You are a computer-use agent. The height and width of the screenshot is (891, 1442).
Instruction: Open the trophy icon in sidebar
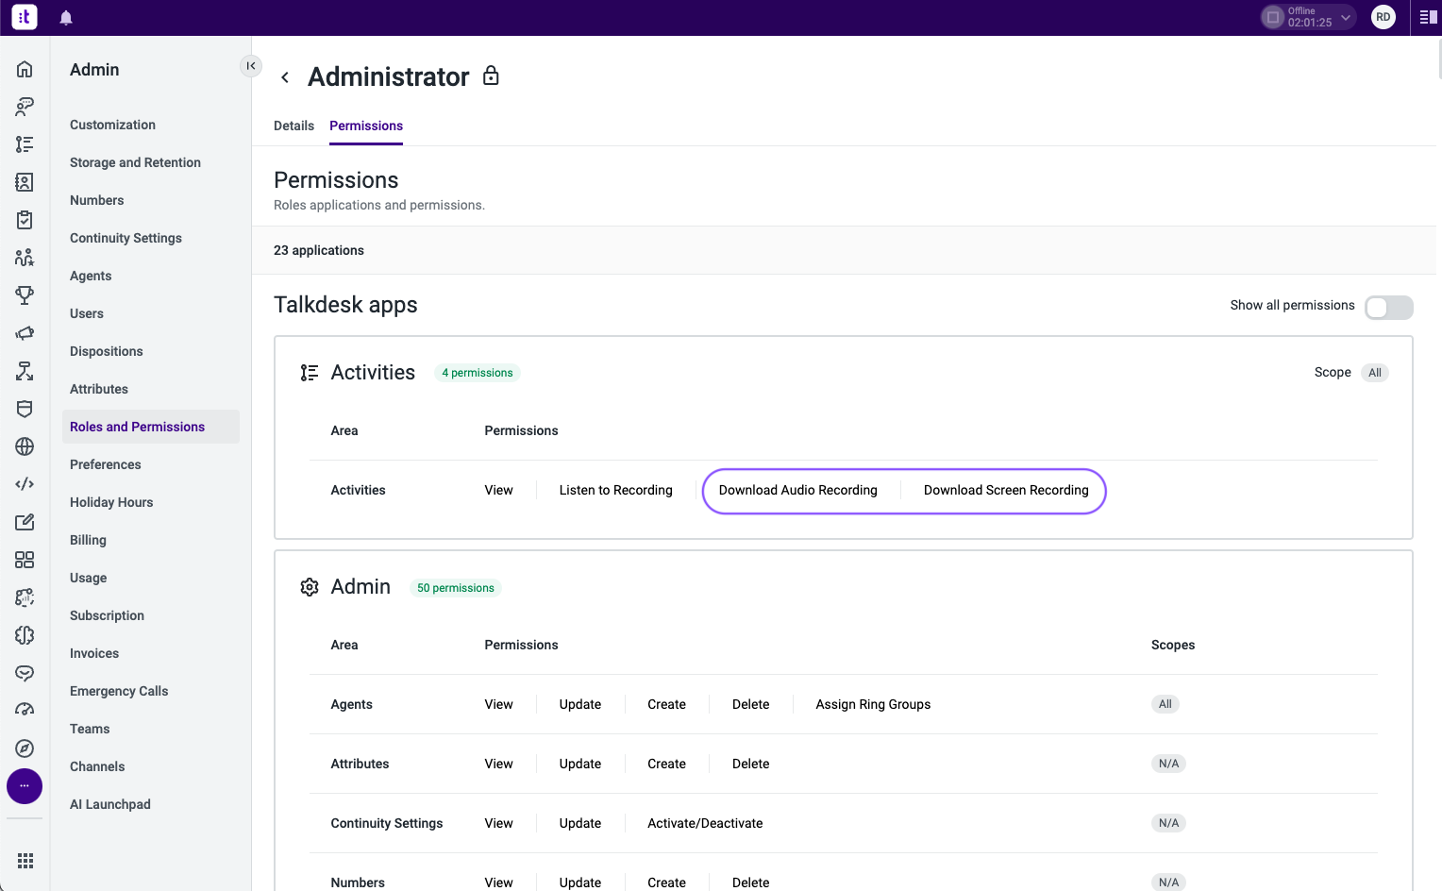coord(25,295)
